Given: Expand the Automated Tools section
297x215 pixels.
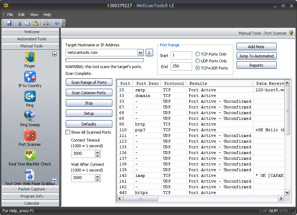Looking at the screenshot, I should (30, 39).
